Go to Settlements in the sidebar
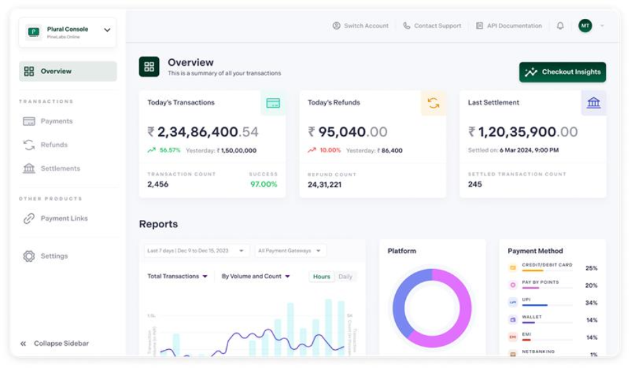Image resolution: width=630 pixels, height=368 pixels. [x=60, y=168]
